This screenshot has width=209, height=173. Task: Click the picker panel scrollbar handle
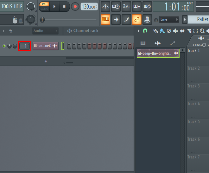[182, 50]
